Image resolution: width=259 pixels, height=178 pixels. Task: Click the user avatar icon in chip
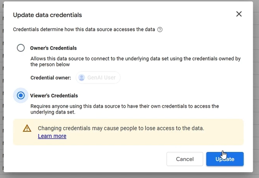coord(82,78)
